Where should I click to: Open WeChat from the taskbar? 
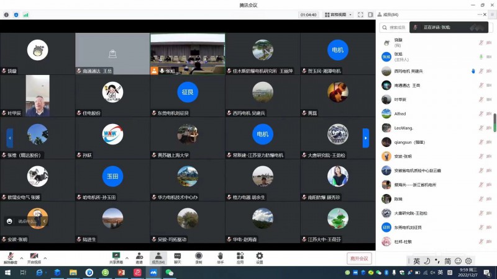coord(169,272)
